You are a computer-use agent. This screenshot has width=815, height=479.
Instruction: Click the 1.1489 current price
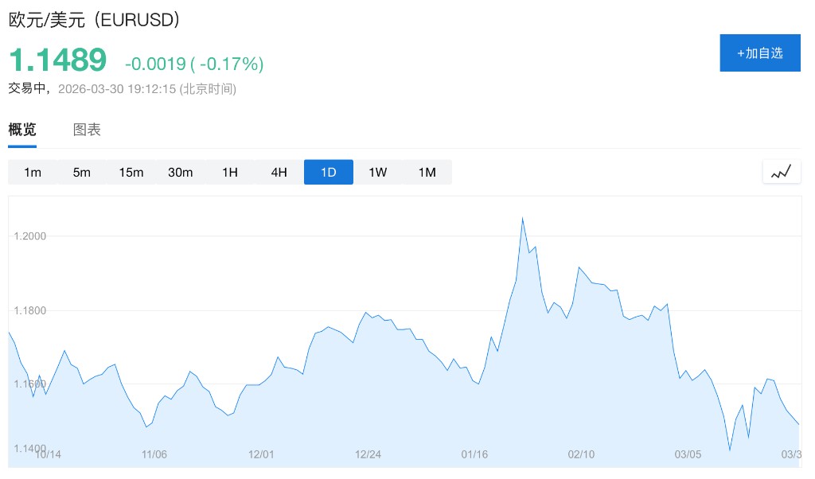[x=57, y=60]
